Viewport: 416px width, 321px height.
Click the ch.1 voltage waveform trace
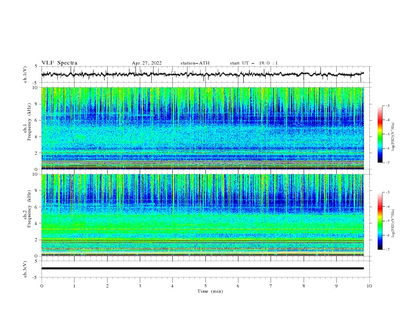point(203,74)
